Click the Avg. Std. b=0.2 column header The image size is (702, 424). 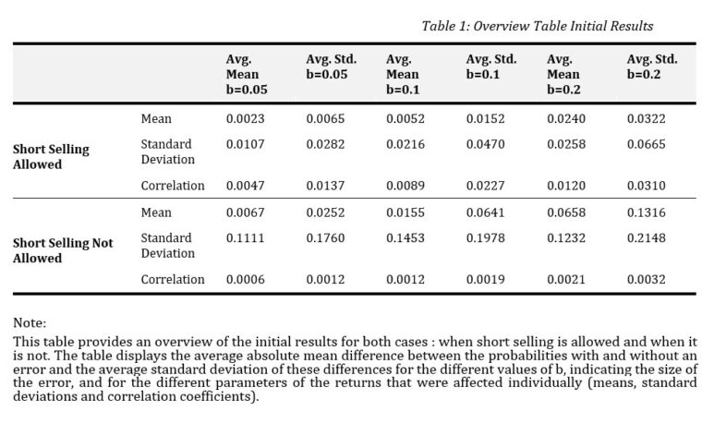tap(651, 67)
